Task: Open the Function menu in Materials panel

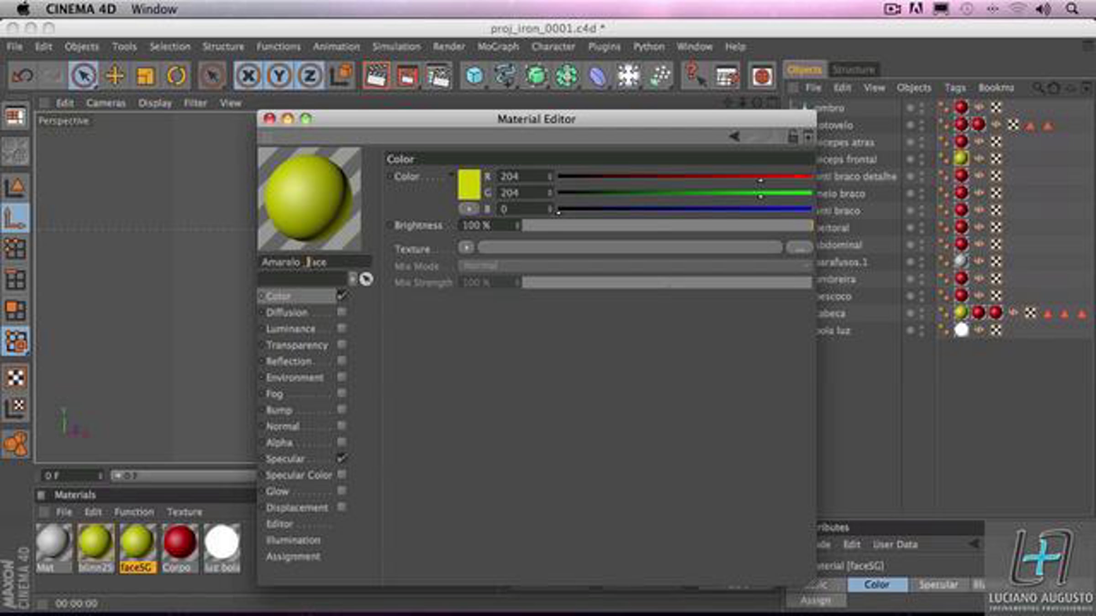Action: coord(134,512)
